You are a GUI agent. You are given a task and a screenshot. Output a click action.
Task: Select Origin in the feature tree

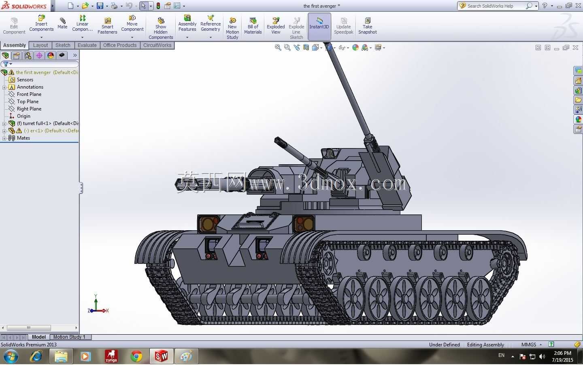coord(23,116)
